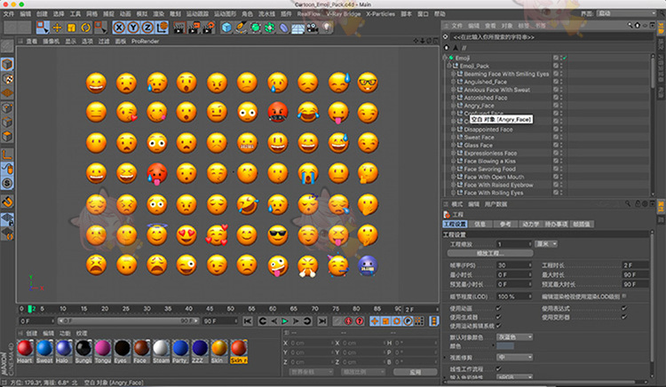Open the X-Particles menu
Viewport: 666px width, 387px height.
(x=381, y=14)
